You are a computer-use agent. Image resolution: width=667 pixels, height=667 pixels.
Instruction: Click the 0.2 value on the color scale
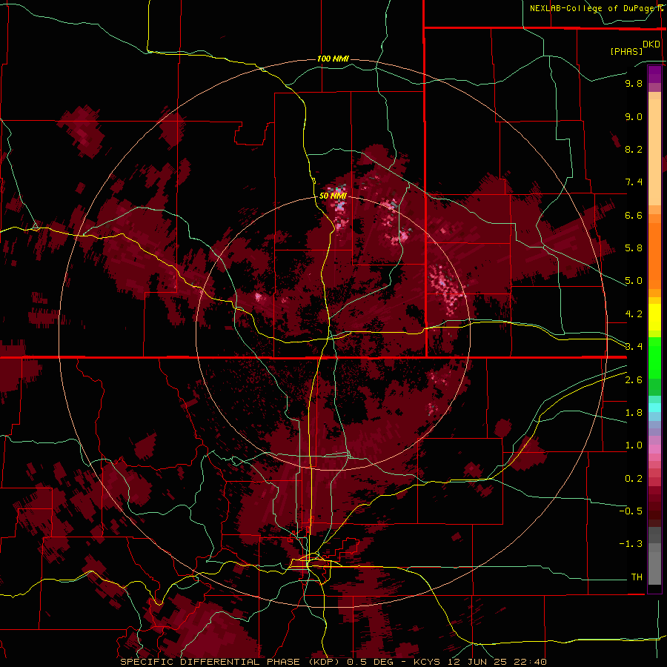click(x=634, y=479)
